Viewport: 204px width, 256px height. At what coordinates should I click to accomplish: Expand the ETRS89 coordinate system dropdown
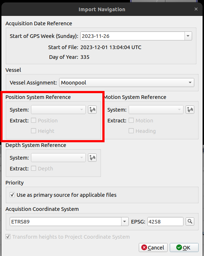click(x=125, y=222)
